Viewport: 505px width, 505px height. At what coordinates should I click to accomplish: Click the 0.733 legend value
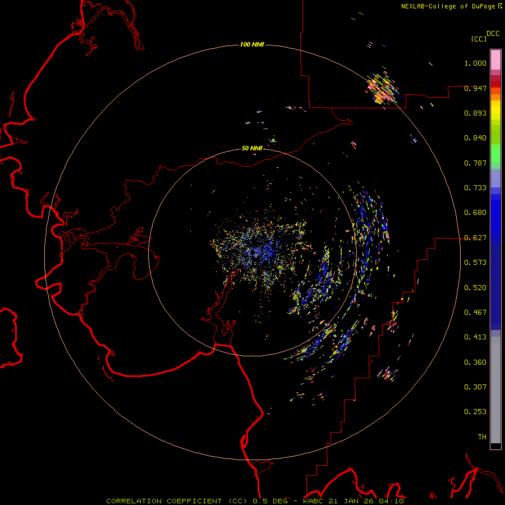[x=475, y=188]
